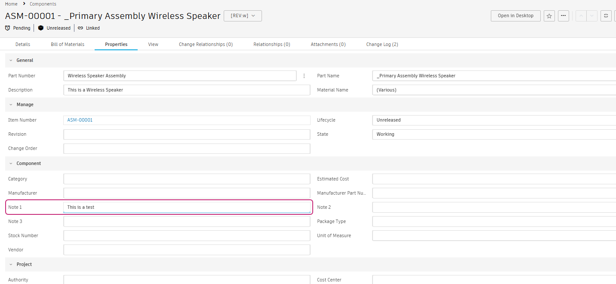The image size is (616, 284).
Task: Collapse the Project section
Action: pyautogui.click(x=11, y=265)
